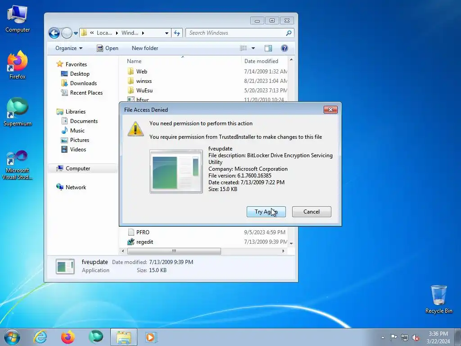
Task: Show hidden system tray icons
Action: point(383,337)
